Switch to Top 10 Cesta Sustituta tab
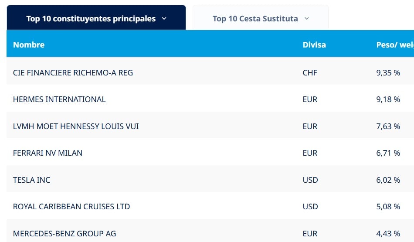Screen dimensions: 414x242 [x=255, y=18]
